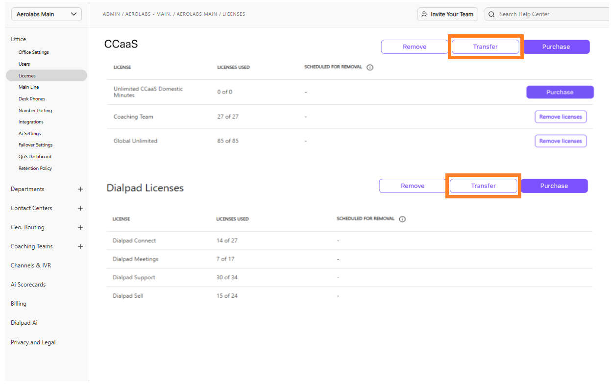Click the add-person icon on Invite Your Team
Image resolution: width=611 pixels, height=384 pixels.
(425, 14)
